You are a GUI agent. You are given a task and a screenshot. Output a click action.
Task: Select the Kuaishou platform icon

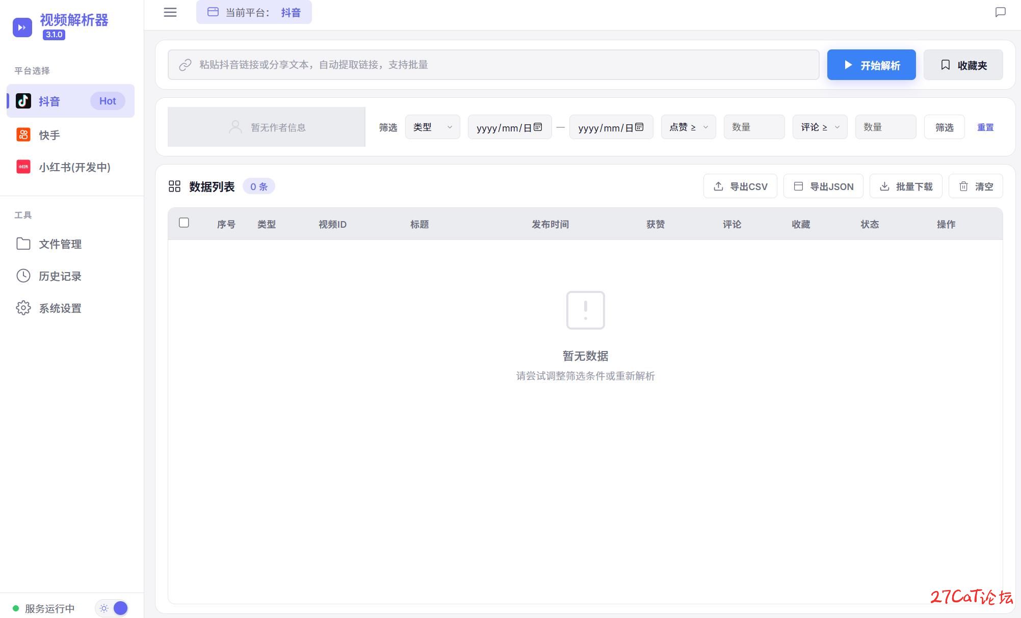pos(23,135)
